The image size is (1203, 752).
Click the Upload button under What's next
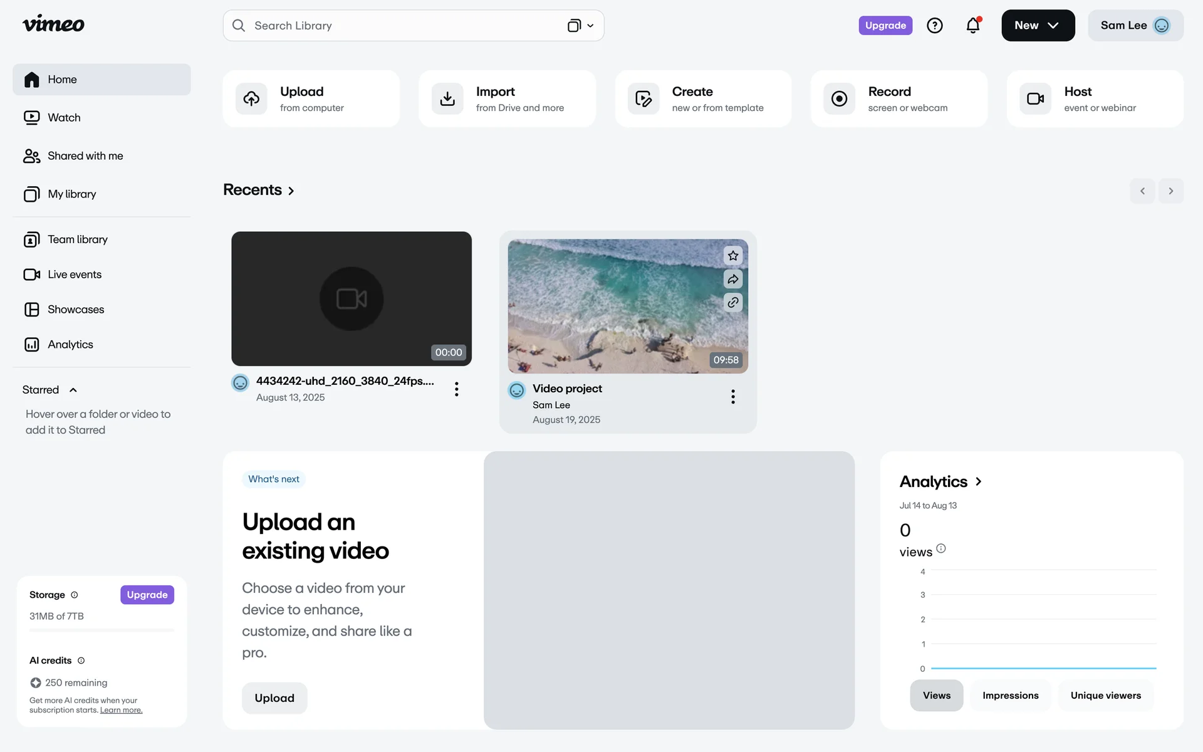click(x=274, y=698)
